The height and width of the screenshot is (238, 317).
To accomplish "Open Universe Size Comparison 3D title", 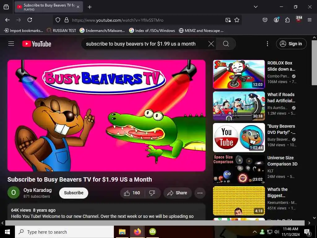I will (x=282, y=161).
